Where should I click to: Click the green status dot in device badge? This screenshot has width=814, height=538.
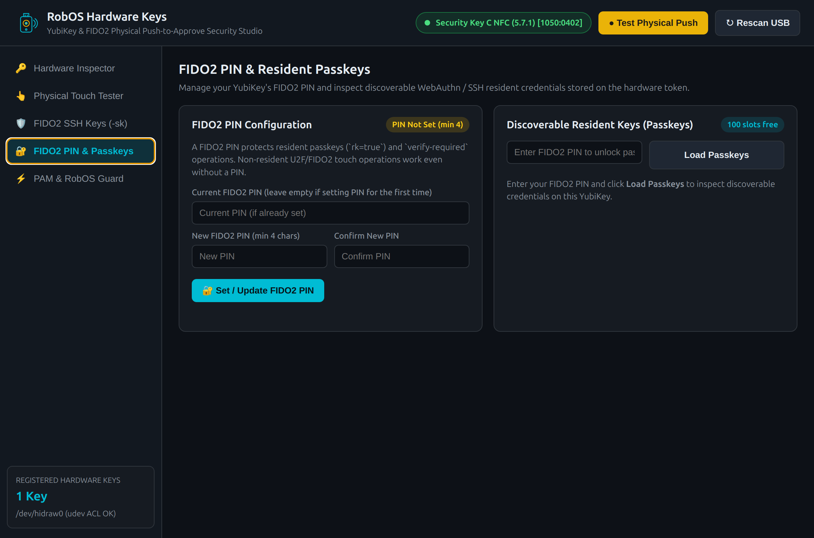[x=427, y=23]
